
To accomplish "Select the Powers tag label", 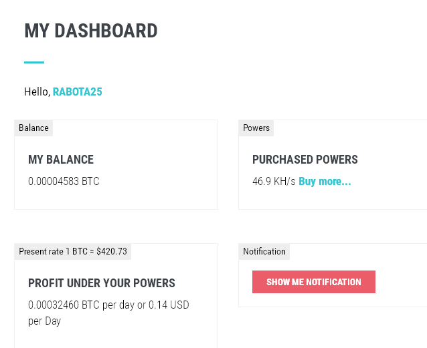I will [x=256, y=128].
